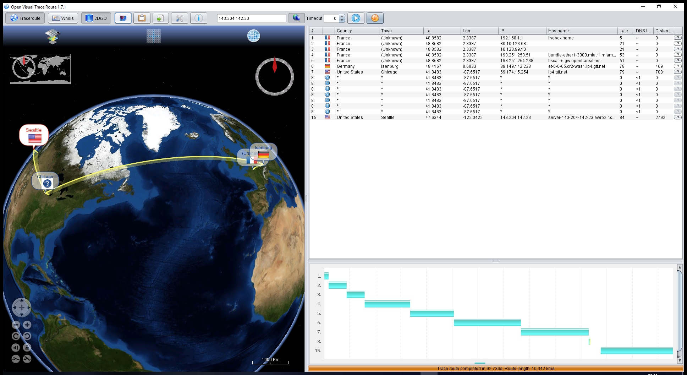Click the pan navigation pad

point(22,308)
